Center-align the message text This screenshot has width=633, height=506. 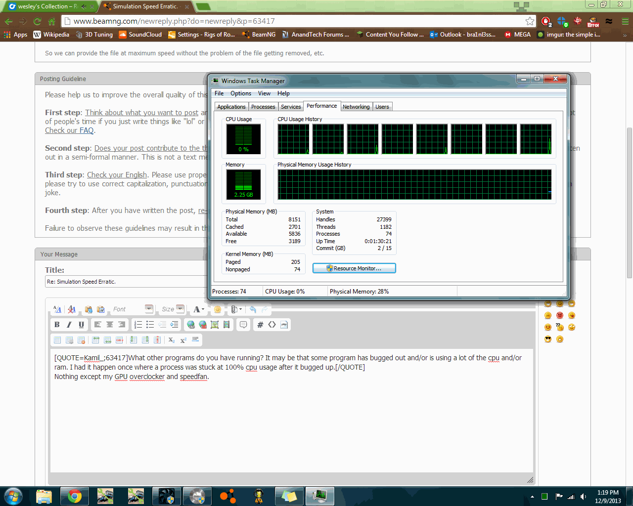110,325
